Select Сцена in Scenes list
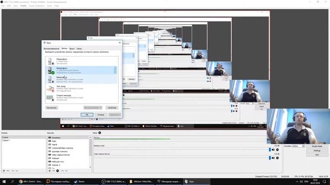330x185 pixels. pos(24,137)
